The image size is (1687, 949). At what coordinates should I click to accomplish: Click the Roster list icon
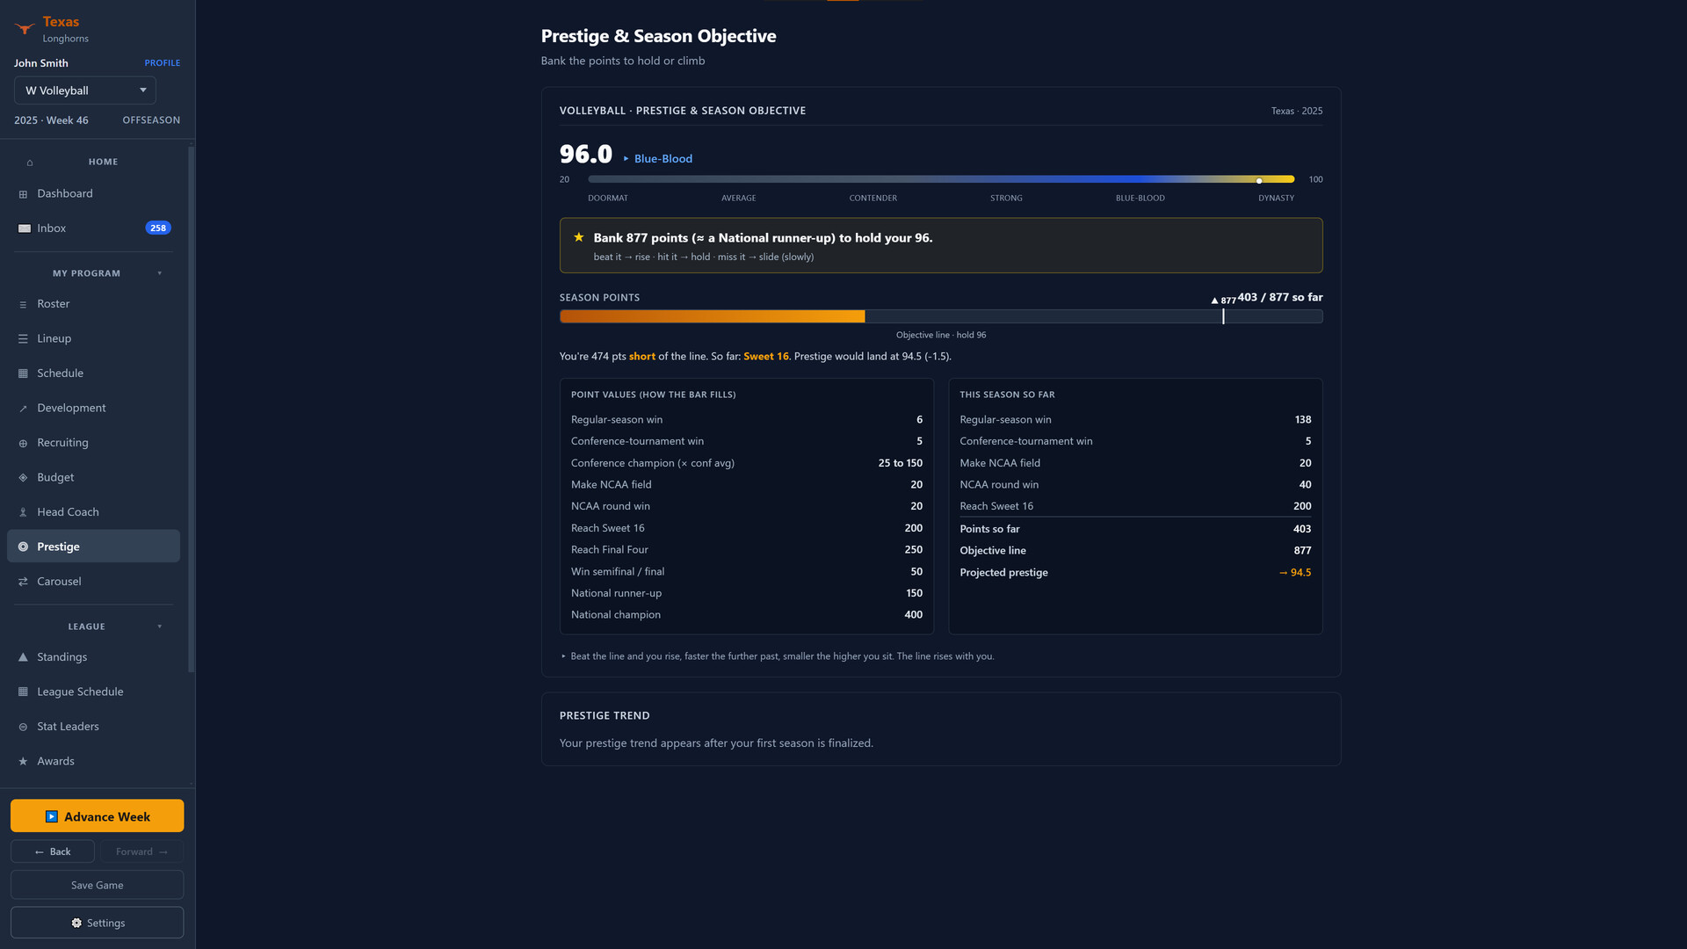coord(23,304)
